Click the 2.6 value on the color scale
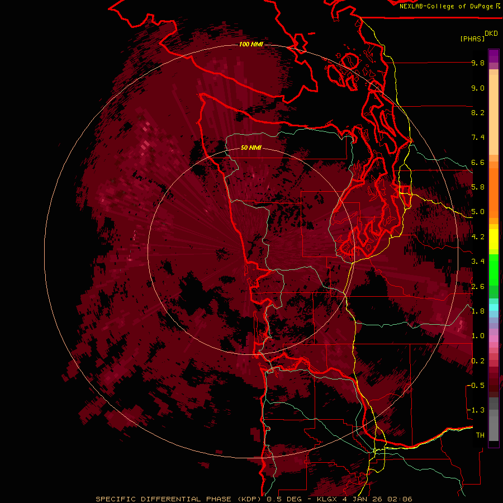Viewport: 503px width, 503px height. [478, 287]
